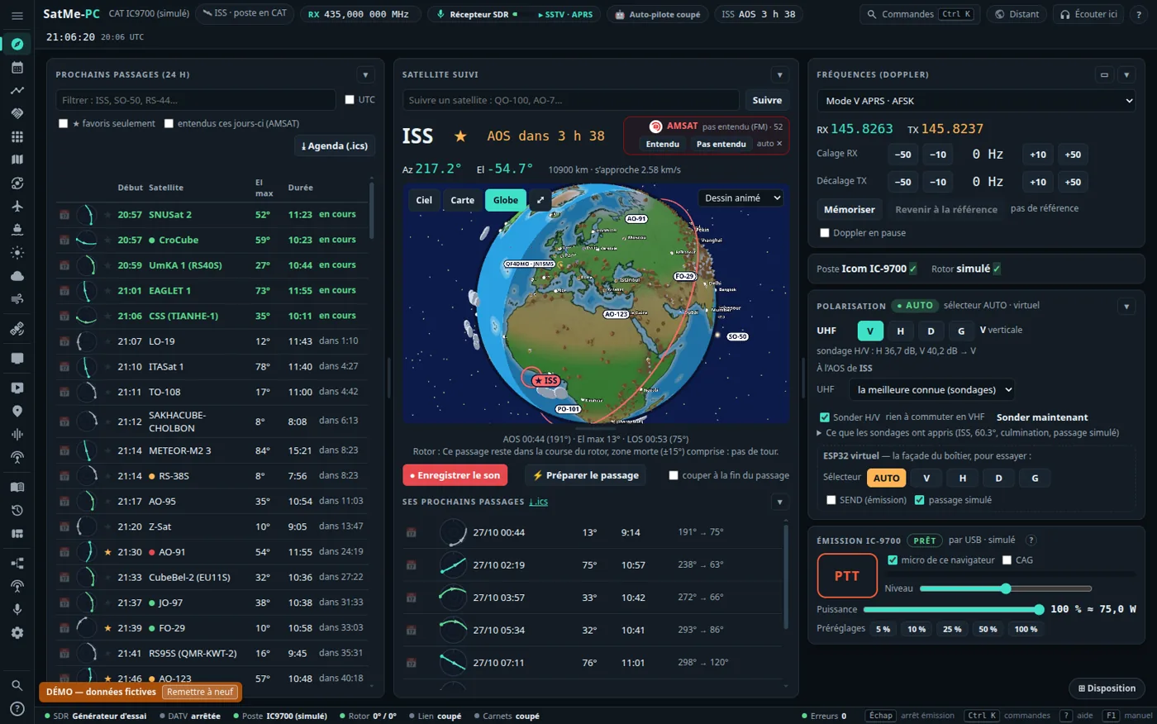This screenshot has width=1157, height=724.
Task: Open the microphone icon in the sidebar
Action: coord(17,609)
